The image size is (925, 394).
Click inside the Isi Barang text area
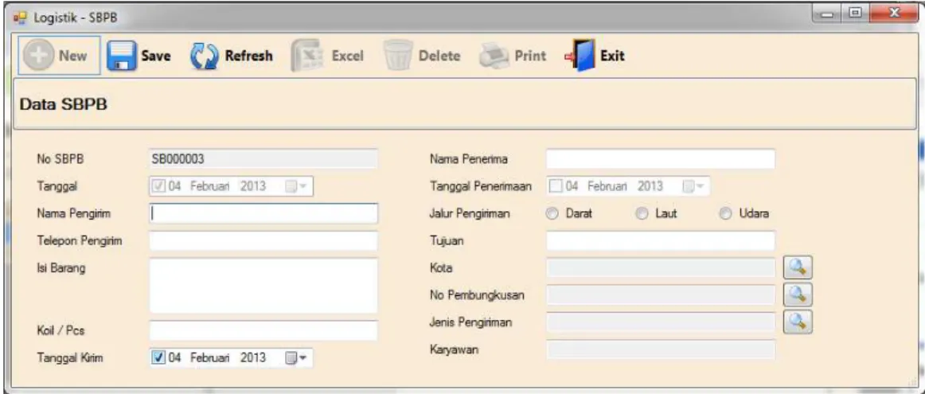(263, 286)
